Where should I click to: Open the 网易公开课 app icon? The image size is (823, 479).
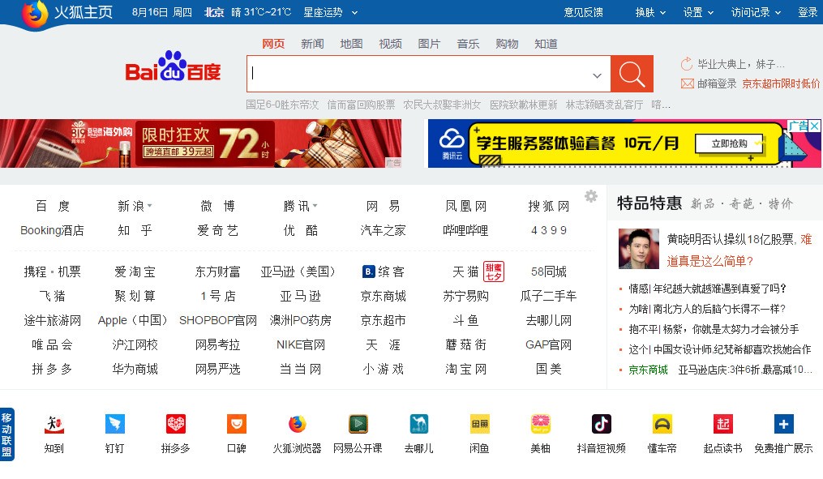(358, 425)
